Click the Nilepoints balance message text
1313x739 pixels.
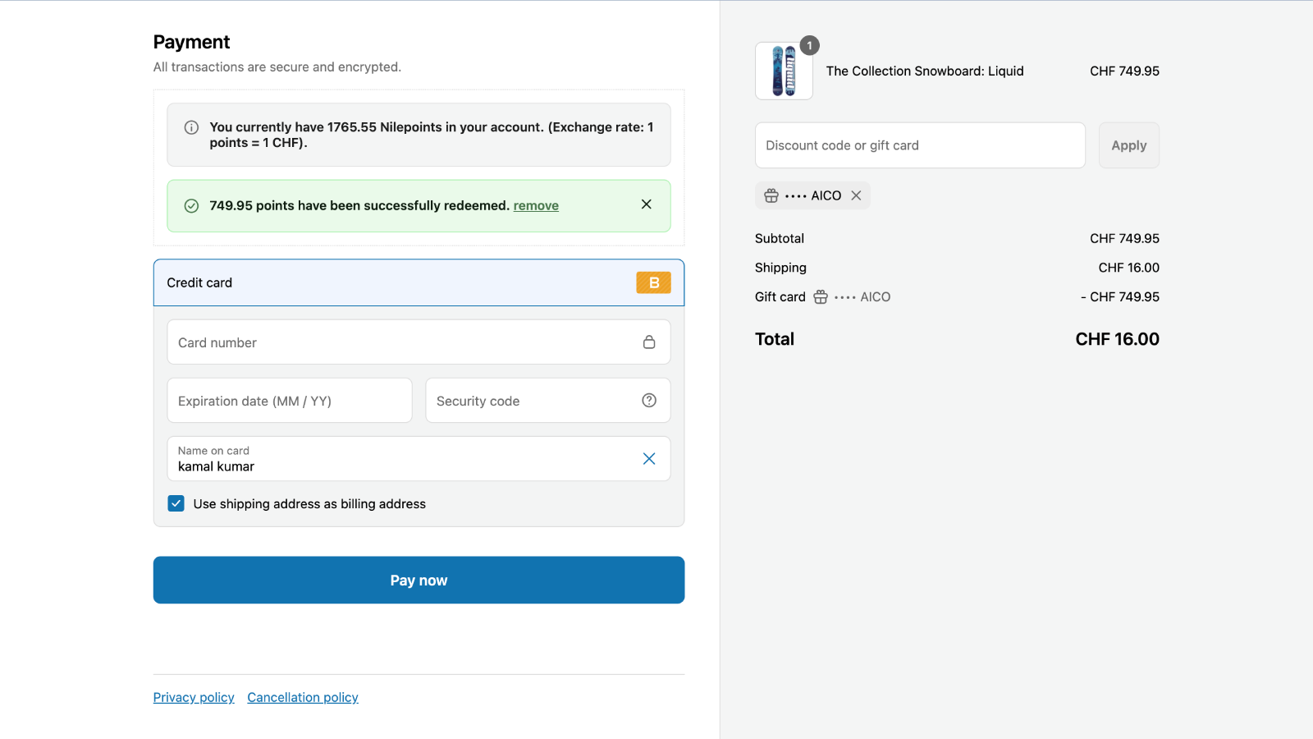click(x=432, y=135)
